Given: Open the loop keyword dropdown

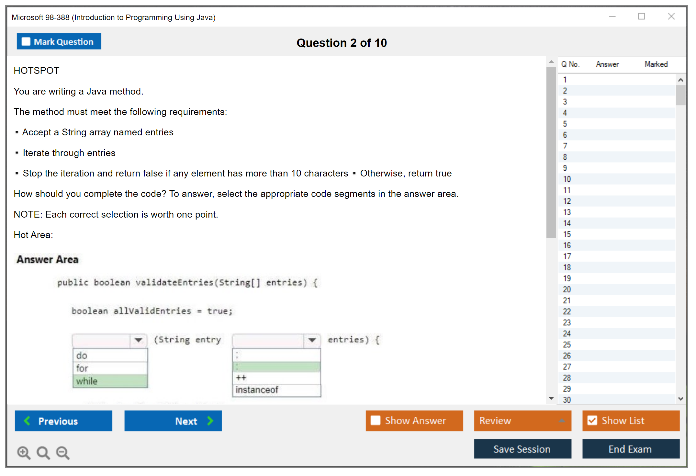Looking at the screenshot, I should (139, 340).
